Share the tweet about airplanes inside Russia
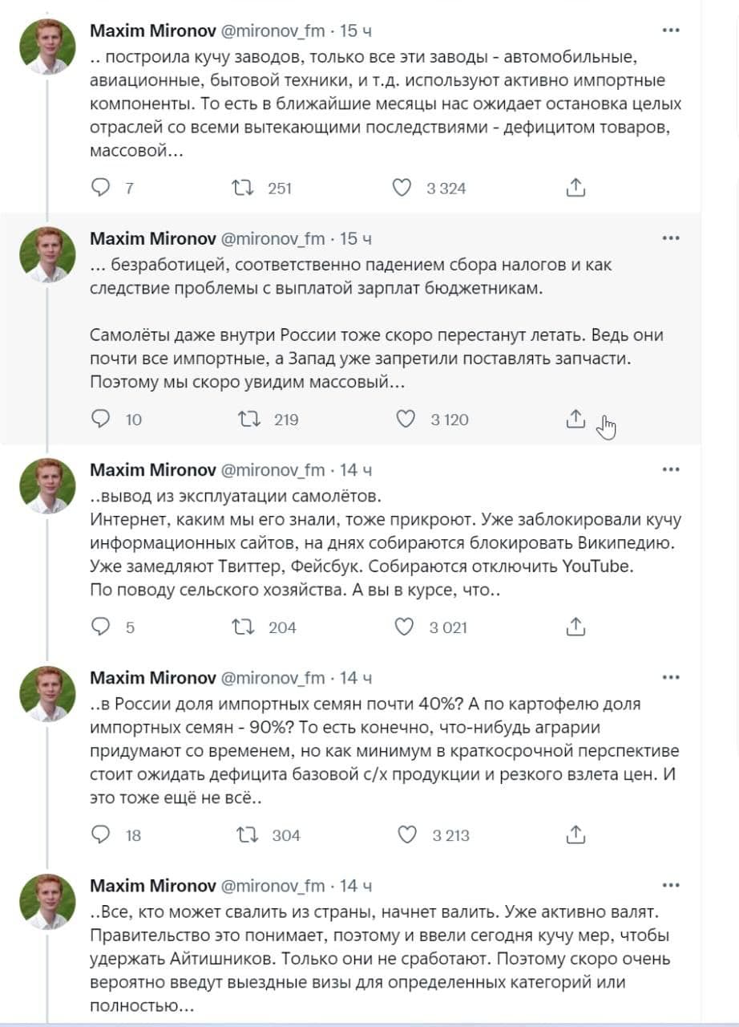 [575, 419]
